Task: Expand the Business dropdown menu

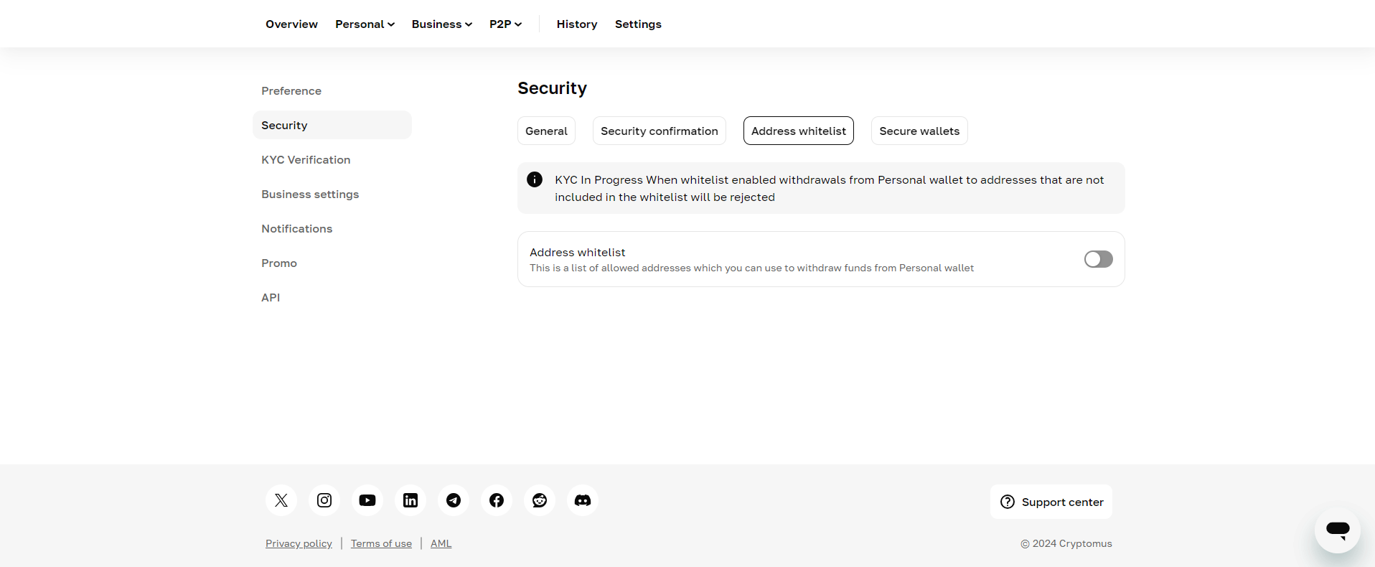Action: [441, 24]
